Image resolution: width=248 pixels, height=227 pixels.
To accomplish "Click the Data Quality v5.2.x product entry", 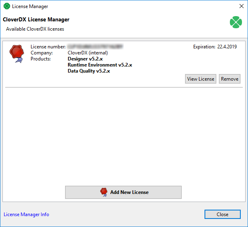I will point(89,71).
